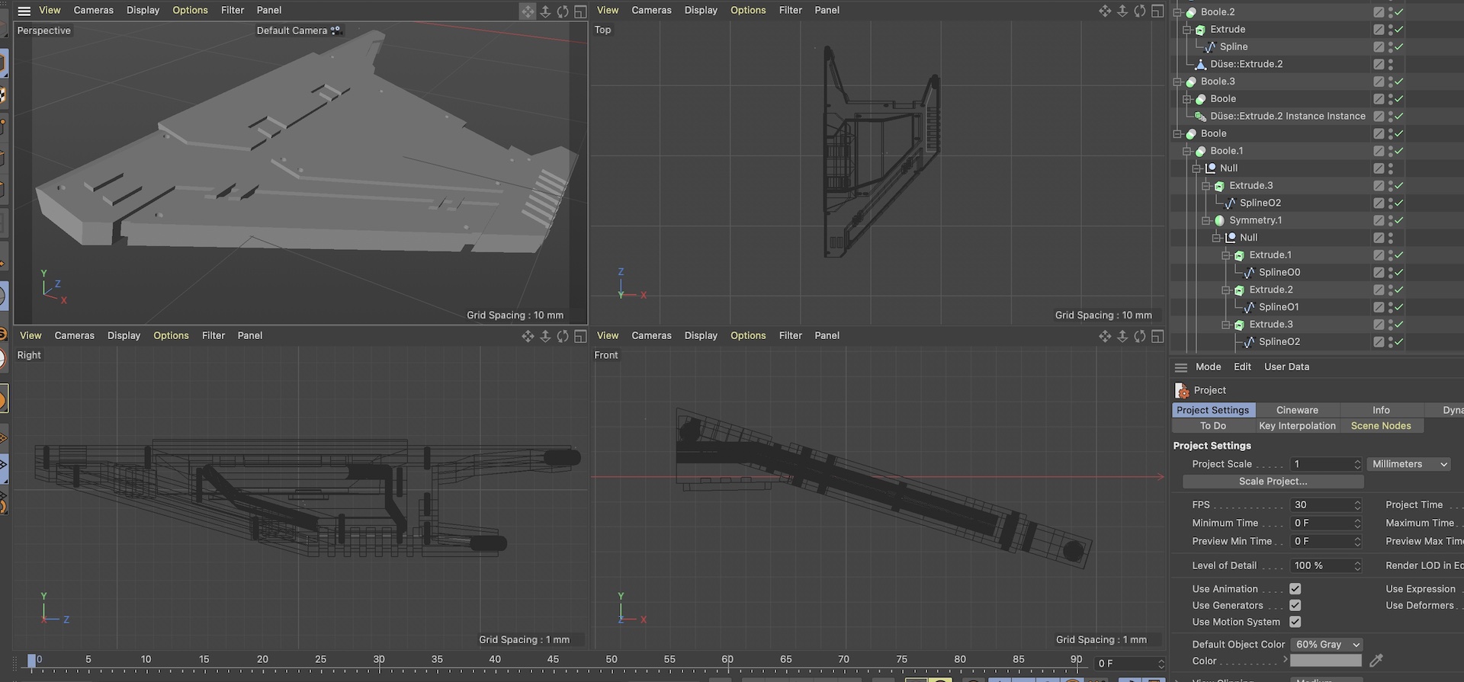Screen dimensions: 1464x682
Task: Open the Millimeters unit dropdown
Action: coord(1409,464)
